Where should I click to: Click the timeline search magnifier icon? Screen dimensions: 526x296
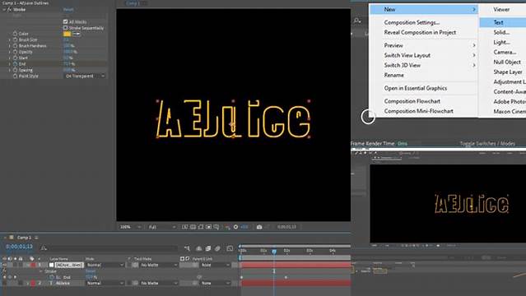click(44, 248)
